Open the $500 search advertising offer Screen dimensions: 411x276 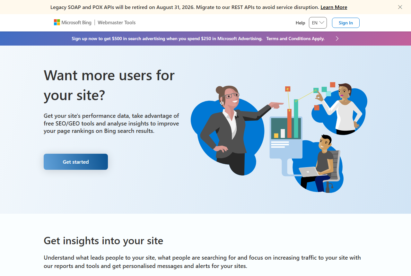tap(167, 39)
